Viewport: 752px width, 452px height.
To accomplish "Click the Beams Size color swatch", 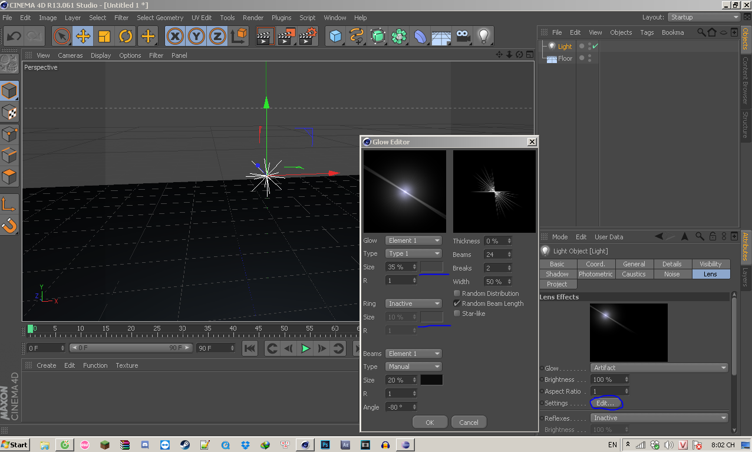I will tap(431, 380).
